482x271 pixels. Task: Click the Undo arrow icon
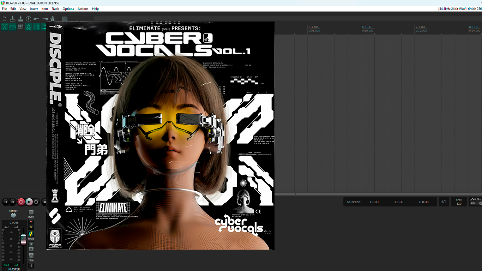pyautogui.click(x=36, y=19)
